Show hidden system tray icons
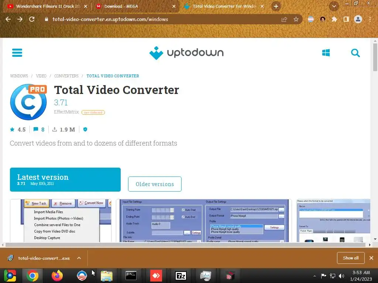This screenshot has height=283, width=378. 315,276
